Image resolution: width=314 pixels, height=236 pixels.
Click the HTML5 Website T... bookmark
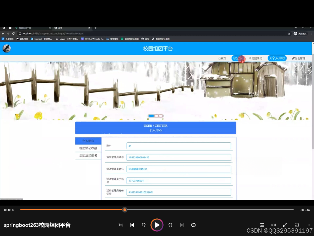(x=92, y=39)
